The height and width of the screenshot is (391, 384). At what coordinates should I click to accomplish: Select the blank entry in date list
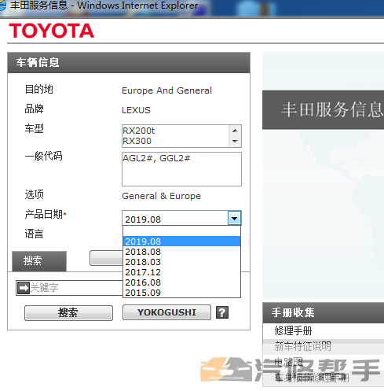point(181,231)
